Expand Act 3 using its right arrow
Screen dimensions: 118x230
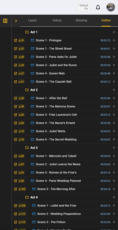[x=114, y=148]
